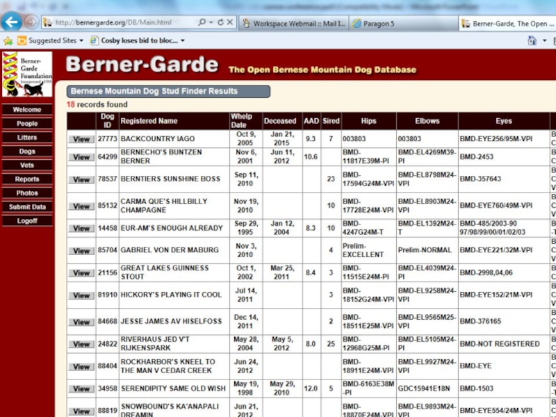Click the Stud Finder Results heading
556x417 pixels.
[x=168, y=92]
